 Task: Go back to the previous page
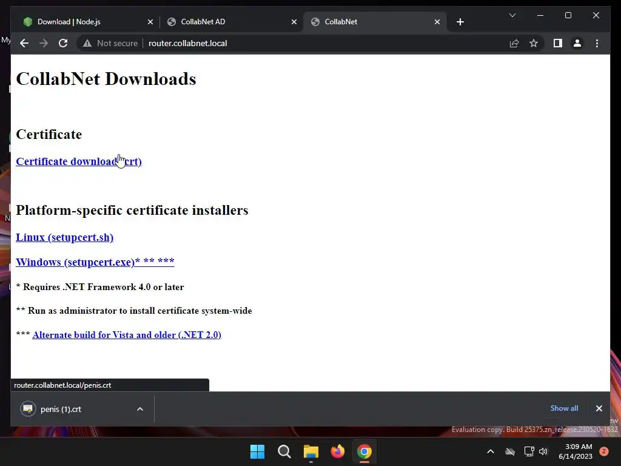(x=24, y=43)
